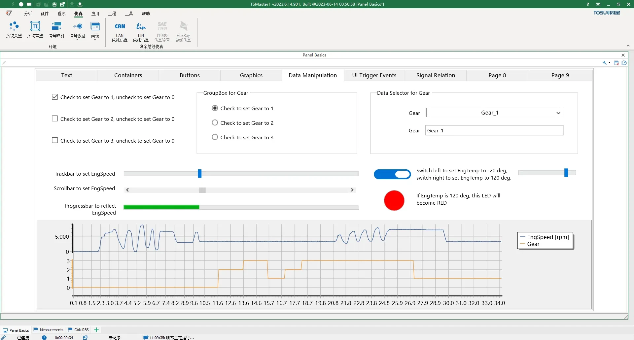Open the 系统变量 system variables tool
Viewport: 634px width, 340px height.
coord(14,30)
